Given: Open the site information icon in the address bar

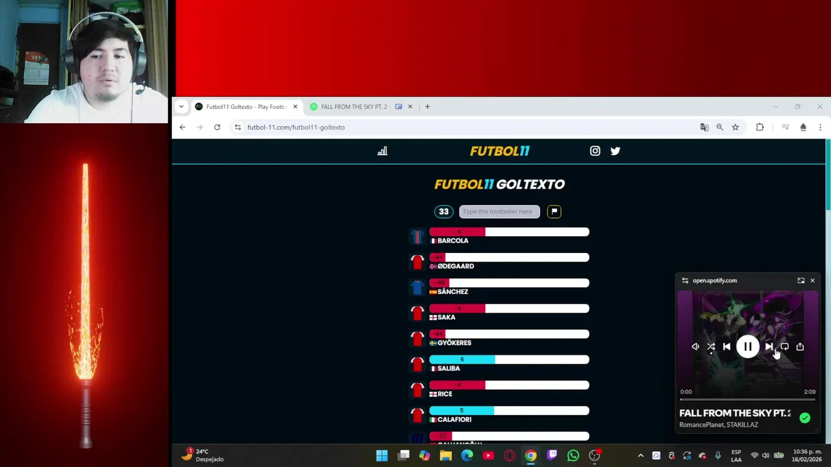Looking at the screenshot, I should [238, 127].
